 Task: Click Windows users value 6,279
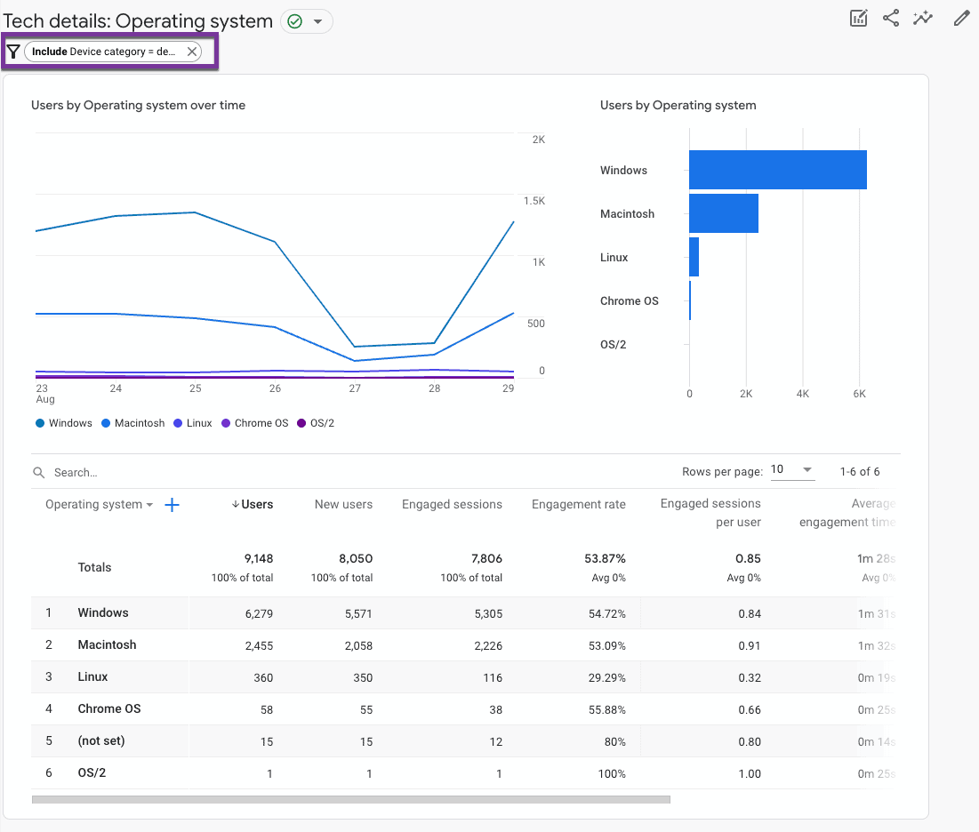click(x=259, y=613)
